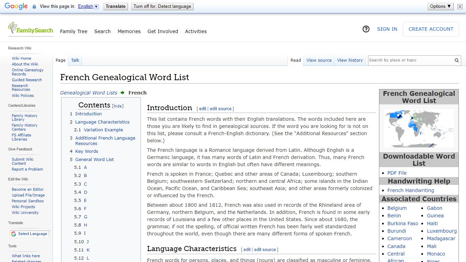Image resolution: width=466 pixels, height=262 pixels.
Task: Open Online Genealogy Records
Action: click(28, 72)
